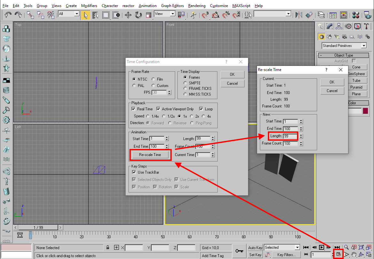The width and height of the screenshot is (374, 259).
Task: Click the Render teapot icon
Action: point(368,15)
